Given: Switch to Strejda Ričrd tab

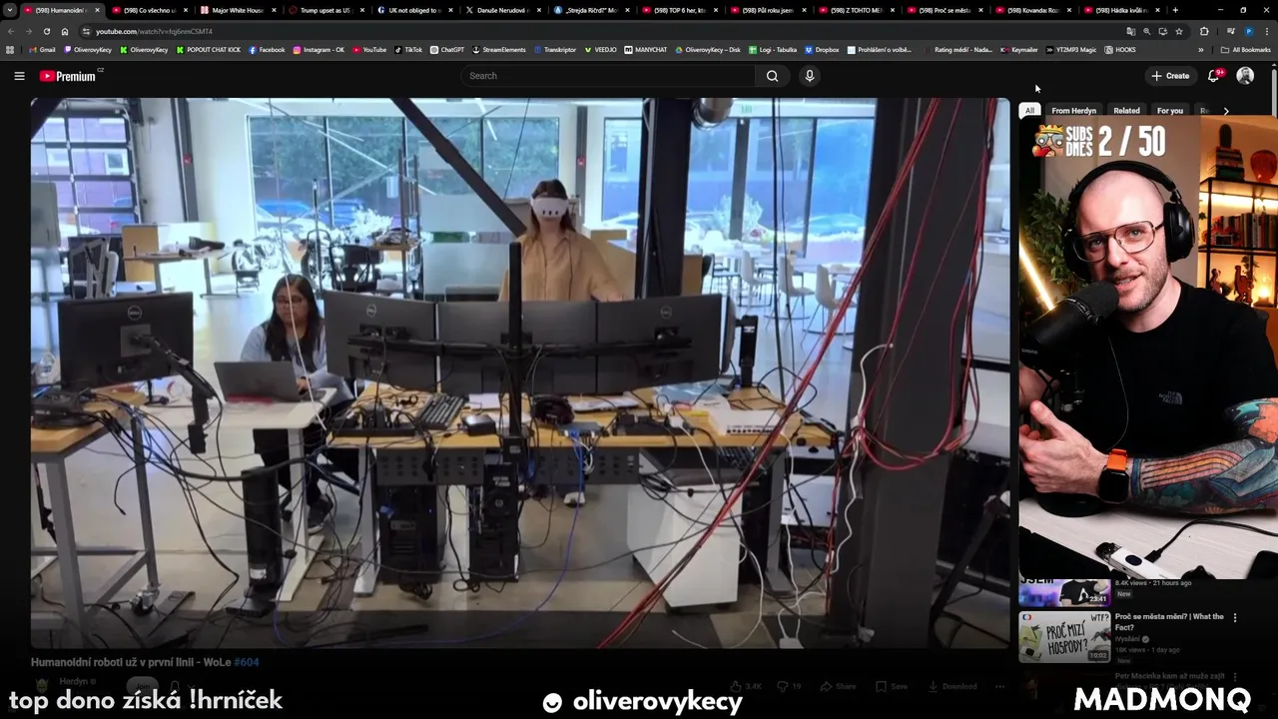Looking at the screenshot, I should click(590, 10).
